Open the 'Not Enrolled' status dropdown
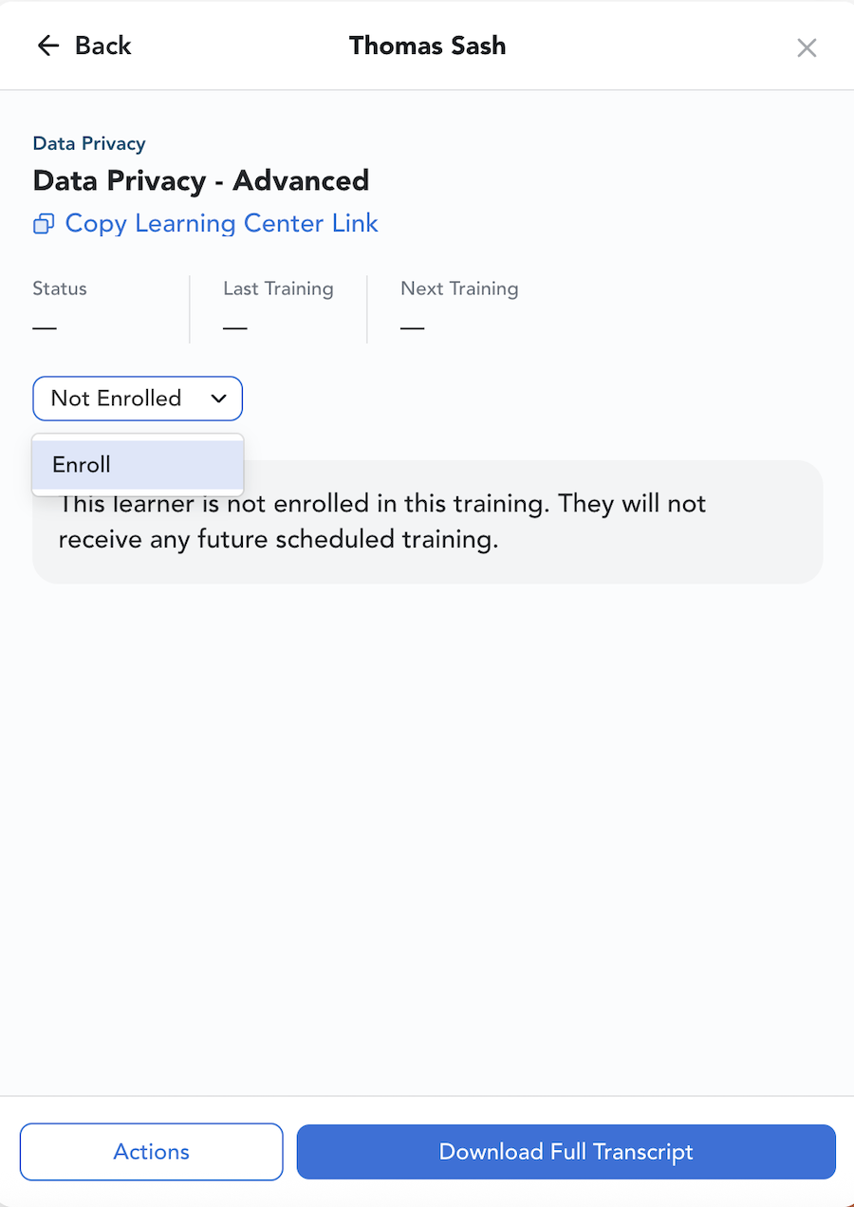The width and height of the screenshot is (854, 1207). 116,399
